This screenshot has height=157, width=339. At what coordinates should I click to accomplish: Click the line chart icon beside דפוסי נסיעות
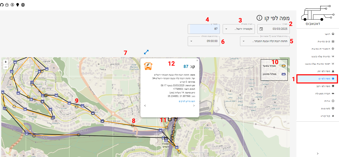coord(333,64)
